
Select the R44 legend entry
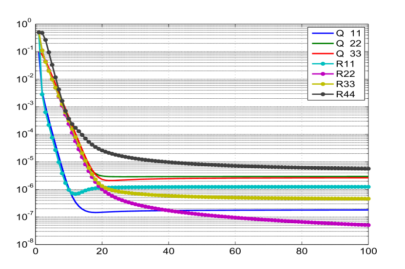tap(346, 94)
